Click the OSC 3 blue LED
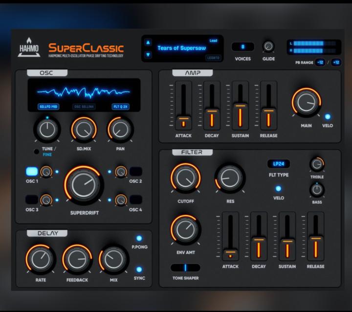The height and width of the screenshot is (312, 352). [x=57, y=200]
